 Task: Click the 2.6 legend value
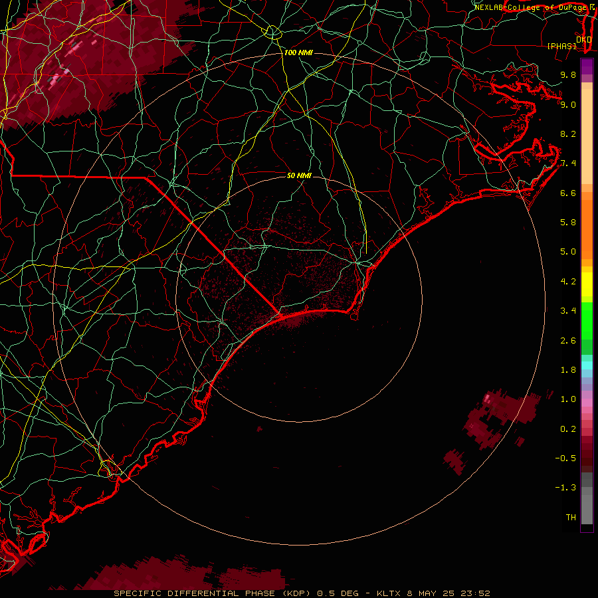(x=568, y=341)
